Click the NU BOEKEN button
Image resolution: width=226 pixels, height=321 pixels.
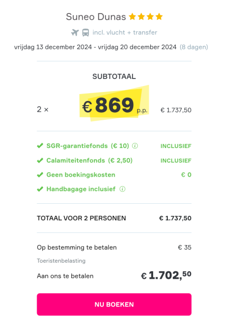pos(114,304)
